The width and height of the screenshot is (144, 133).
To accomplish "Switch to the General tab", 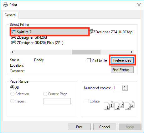I will tap(10, 15).
